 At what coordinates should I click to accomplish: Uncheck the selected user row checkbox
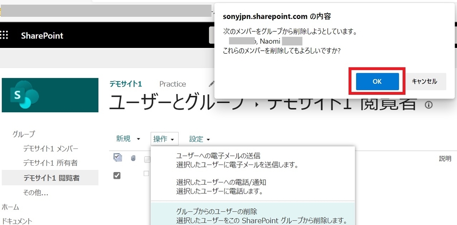[x=117, y=176]
